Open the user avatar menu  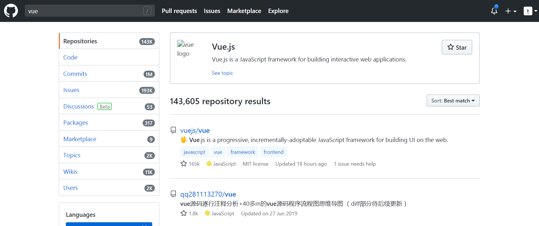[530, 11]
